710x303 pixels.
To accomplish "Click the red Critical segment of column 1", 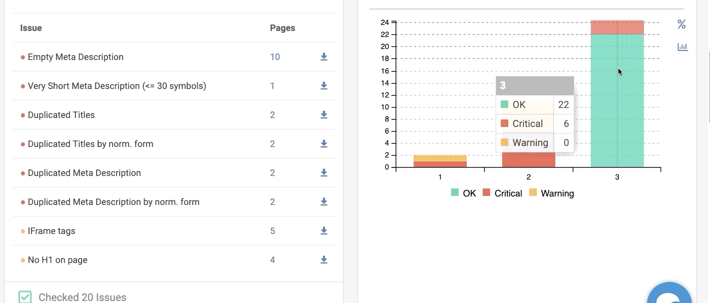I will coord(440,164).
